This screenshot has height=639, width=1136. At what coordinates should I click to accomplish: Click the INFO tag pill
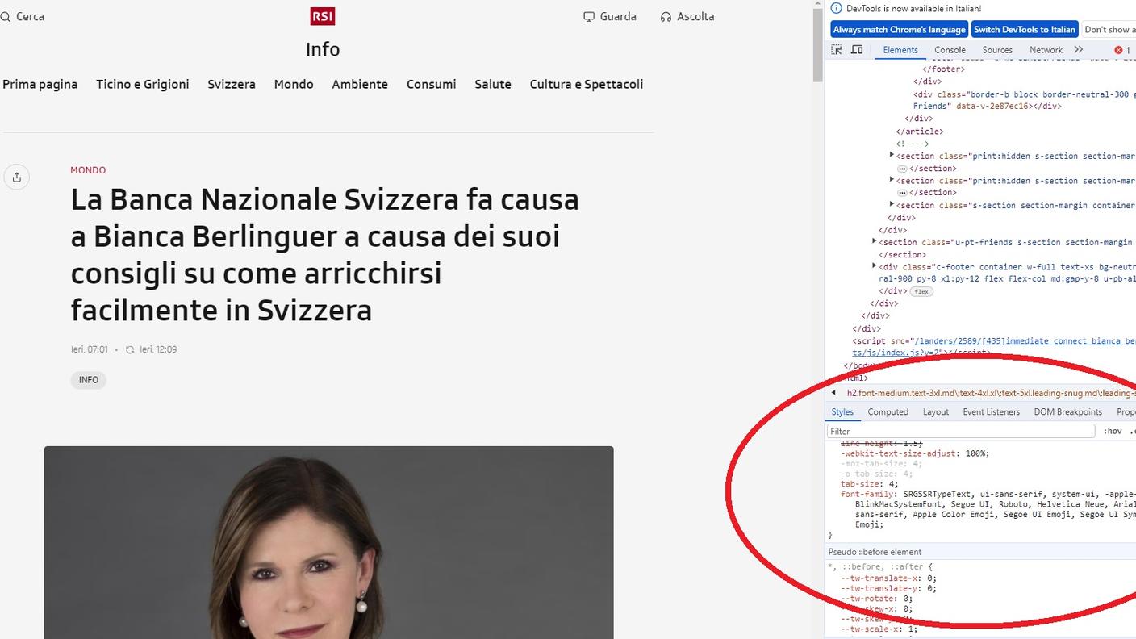[x=89, y=380]
